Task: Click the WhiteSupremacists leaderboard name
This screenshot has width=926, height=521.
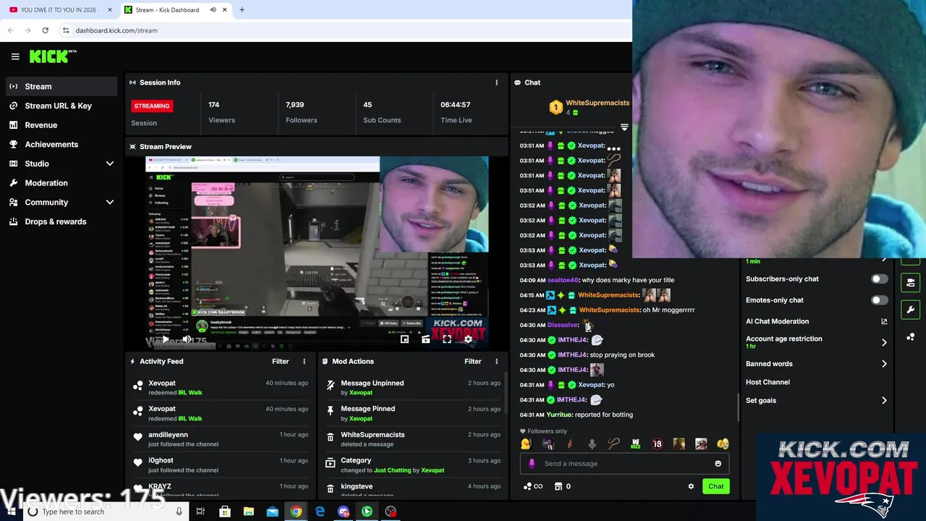Action: [x=598, y=103]
